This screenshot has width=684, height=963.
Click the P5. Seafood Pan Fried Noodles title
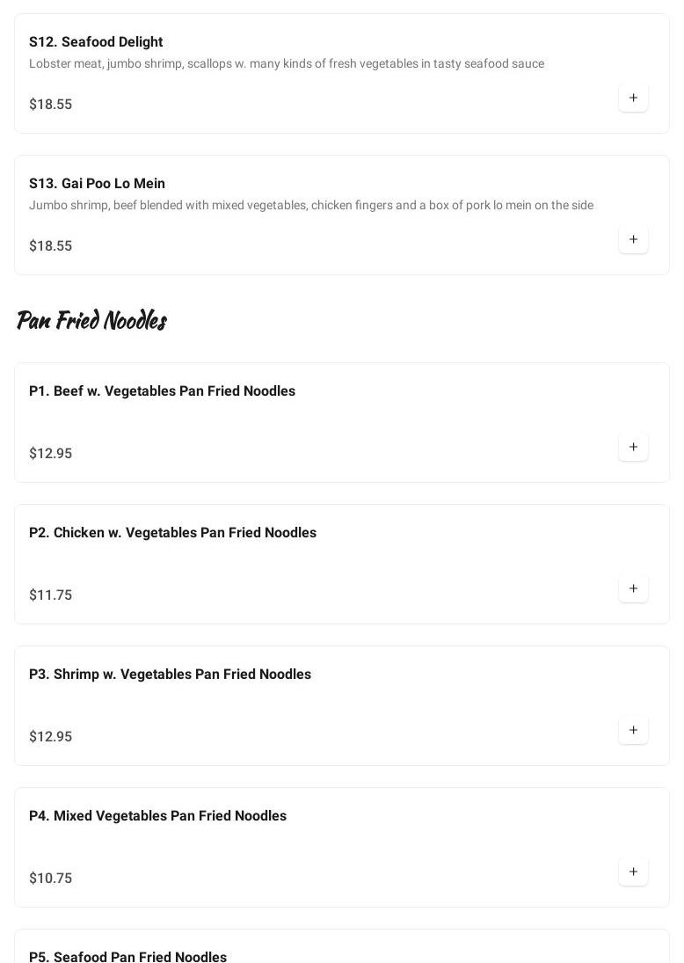[127, 956]
